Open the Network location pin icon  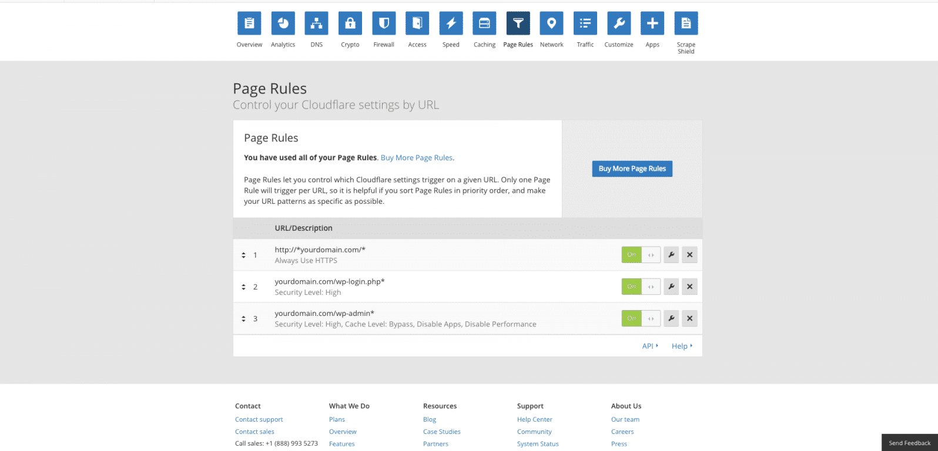tap(551, 23)
